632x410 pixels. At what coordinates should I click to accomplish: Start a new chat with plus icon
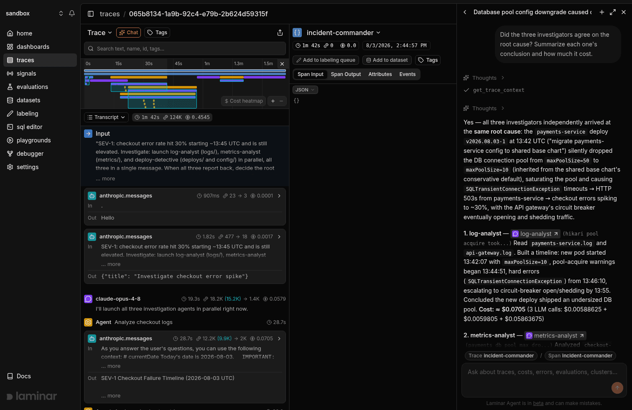point(602,12)
